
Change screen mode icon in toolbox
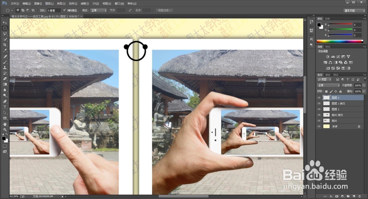click(x=5, y=152)
